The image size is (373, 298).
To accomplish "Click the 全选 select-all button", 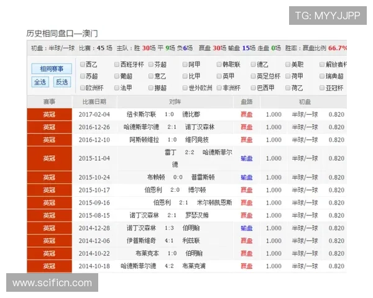I will click(x=40, y=82).
